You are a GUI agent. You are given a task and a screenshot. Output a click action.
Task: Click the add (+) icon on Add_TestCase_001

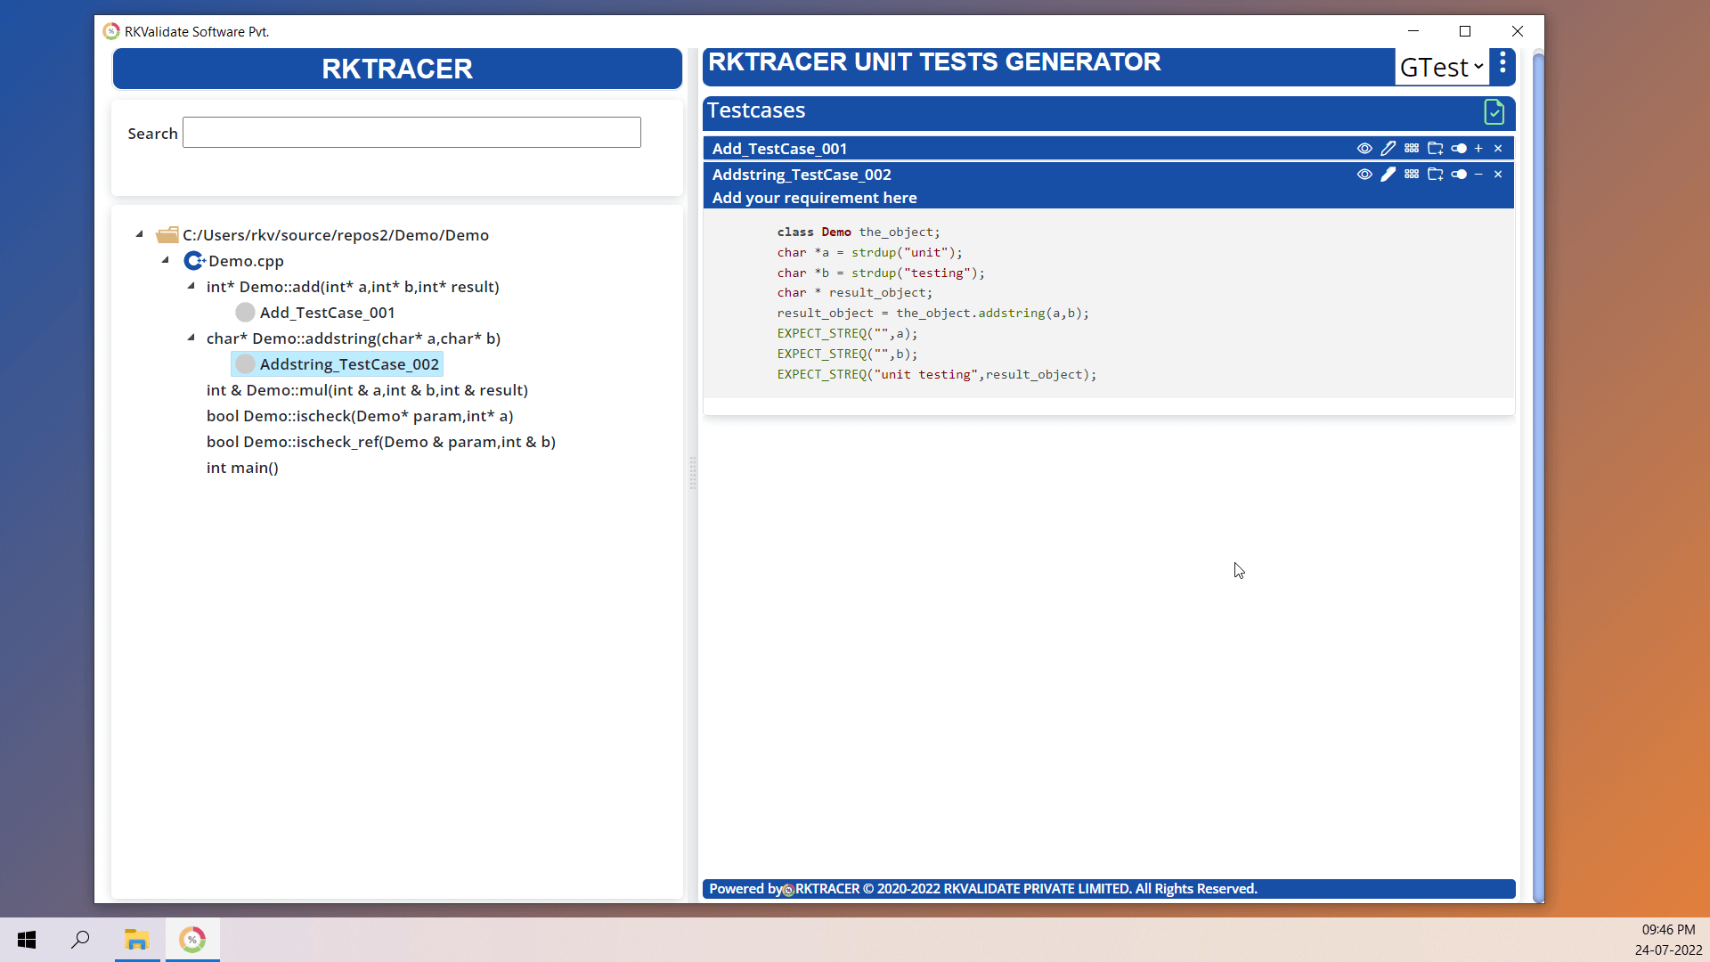pyautogui.click(x=1478, y=148)
